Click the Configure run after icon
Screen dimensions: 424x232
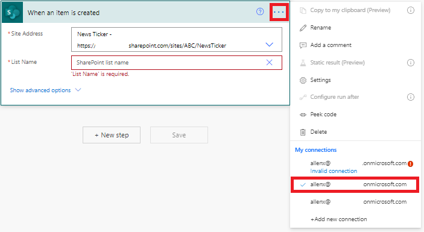click(303, 97)
